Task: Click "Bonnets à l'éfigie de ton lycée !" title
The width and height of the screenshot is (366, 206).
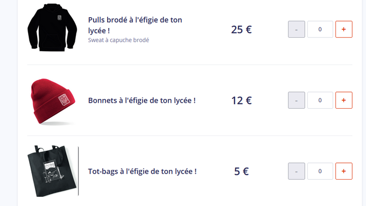Action: click(142, 101)
